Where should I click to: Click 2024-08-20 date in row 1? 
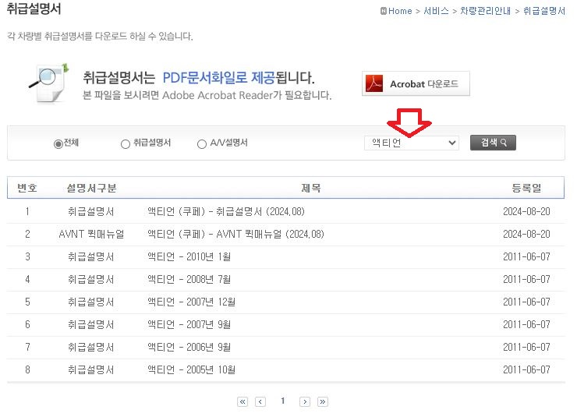526,211
